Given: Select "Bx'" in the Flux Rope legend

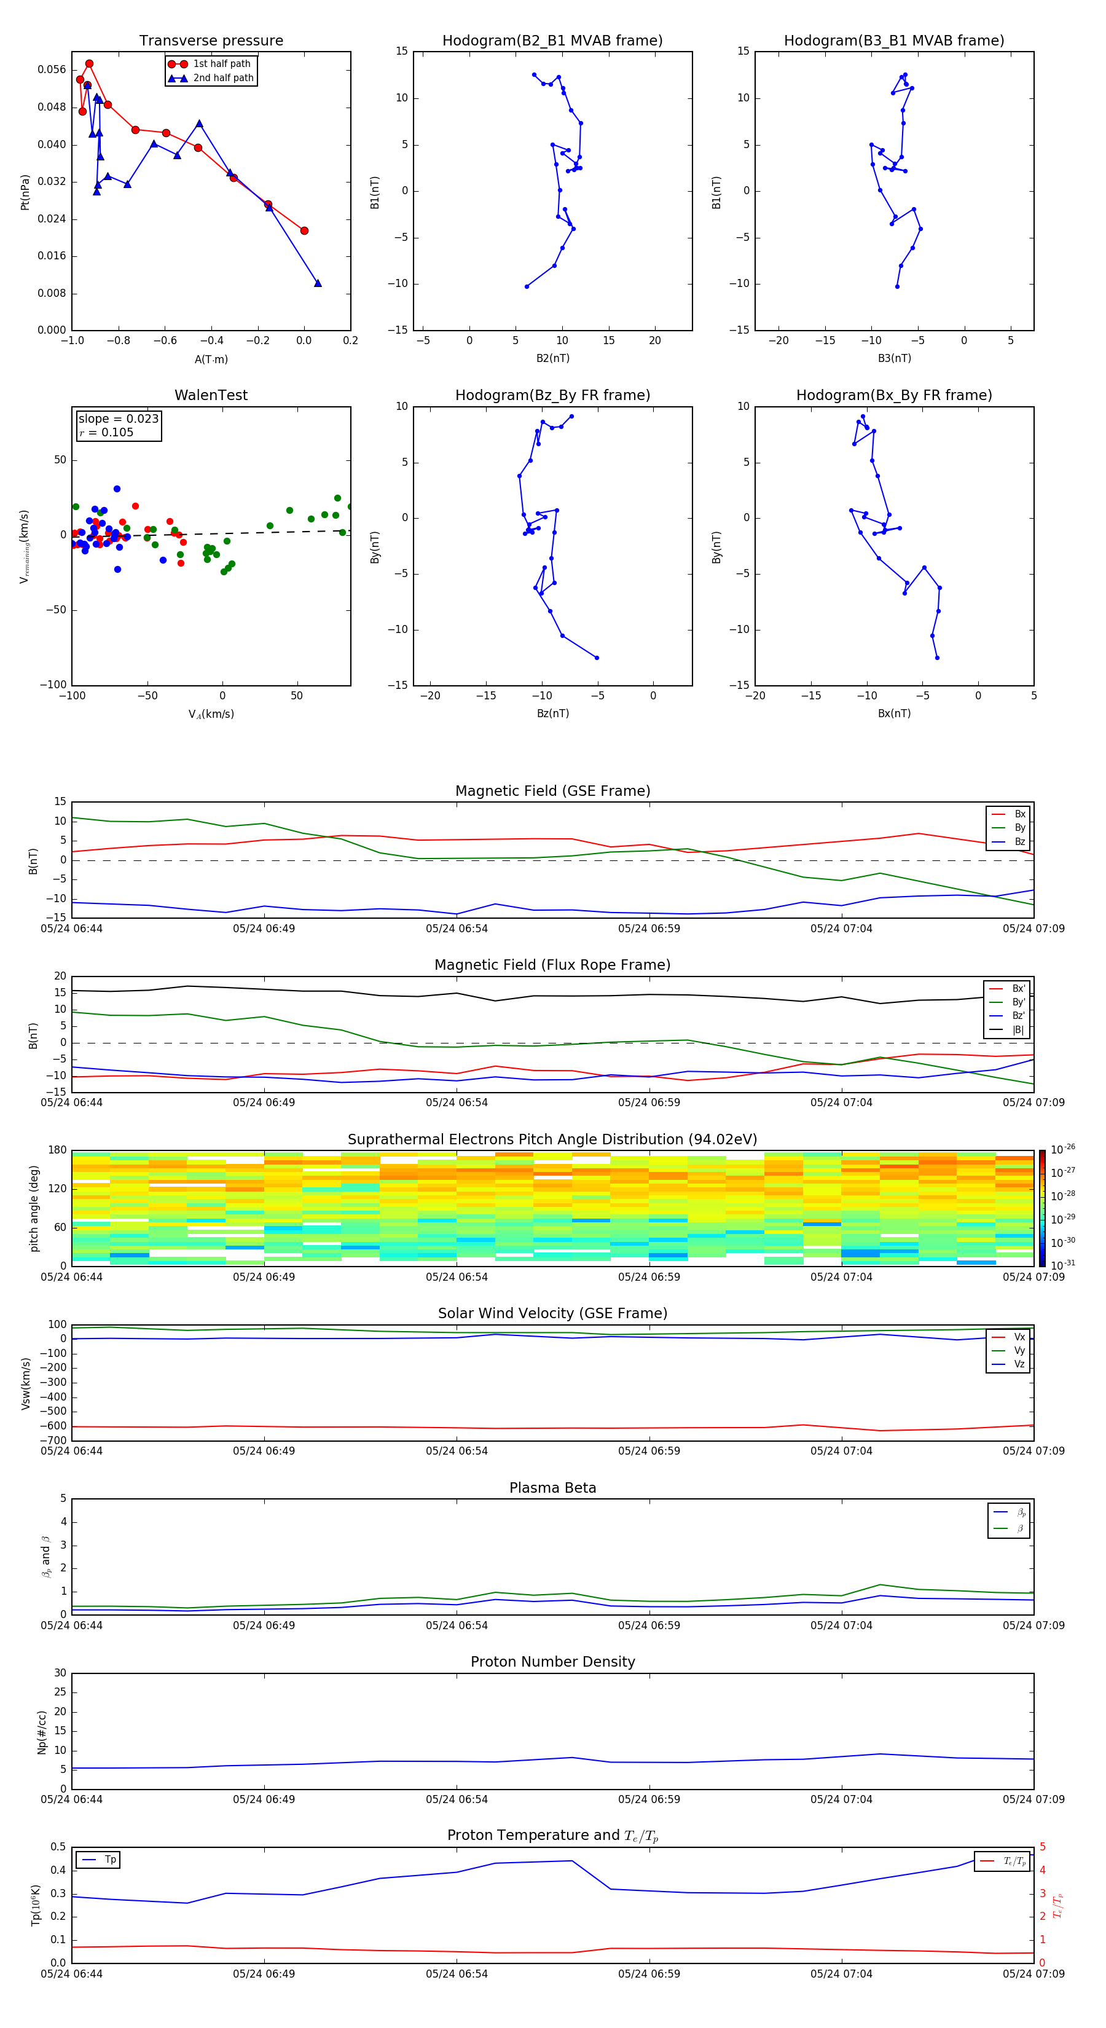Looking at the screenshot, I should pyautogui.click(x=1008, y=989).
